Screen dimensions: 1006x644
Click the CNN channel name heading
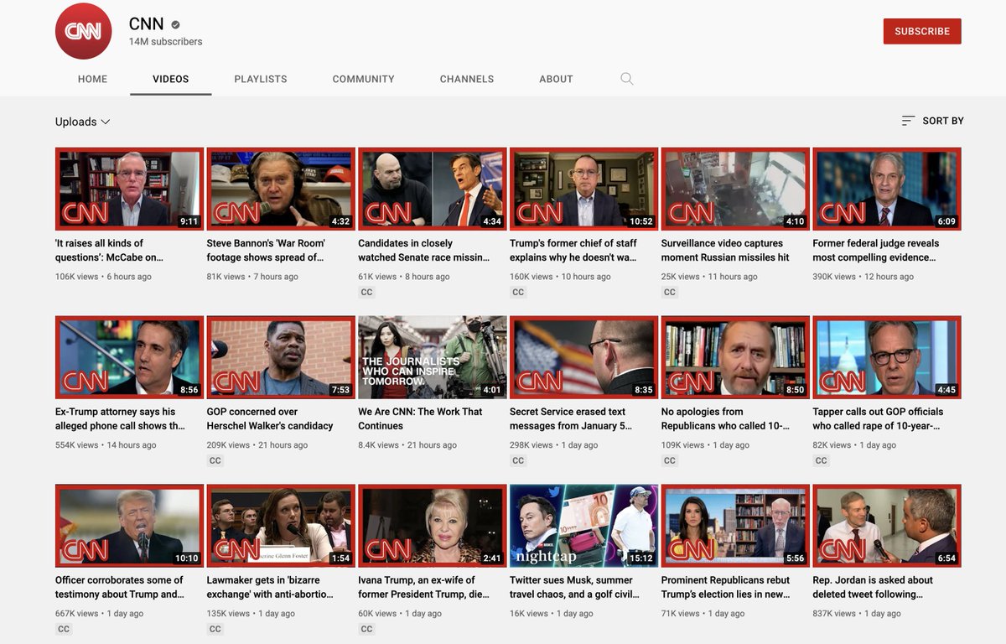tap(147, 24)
